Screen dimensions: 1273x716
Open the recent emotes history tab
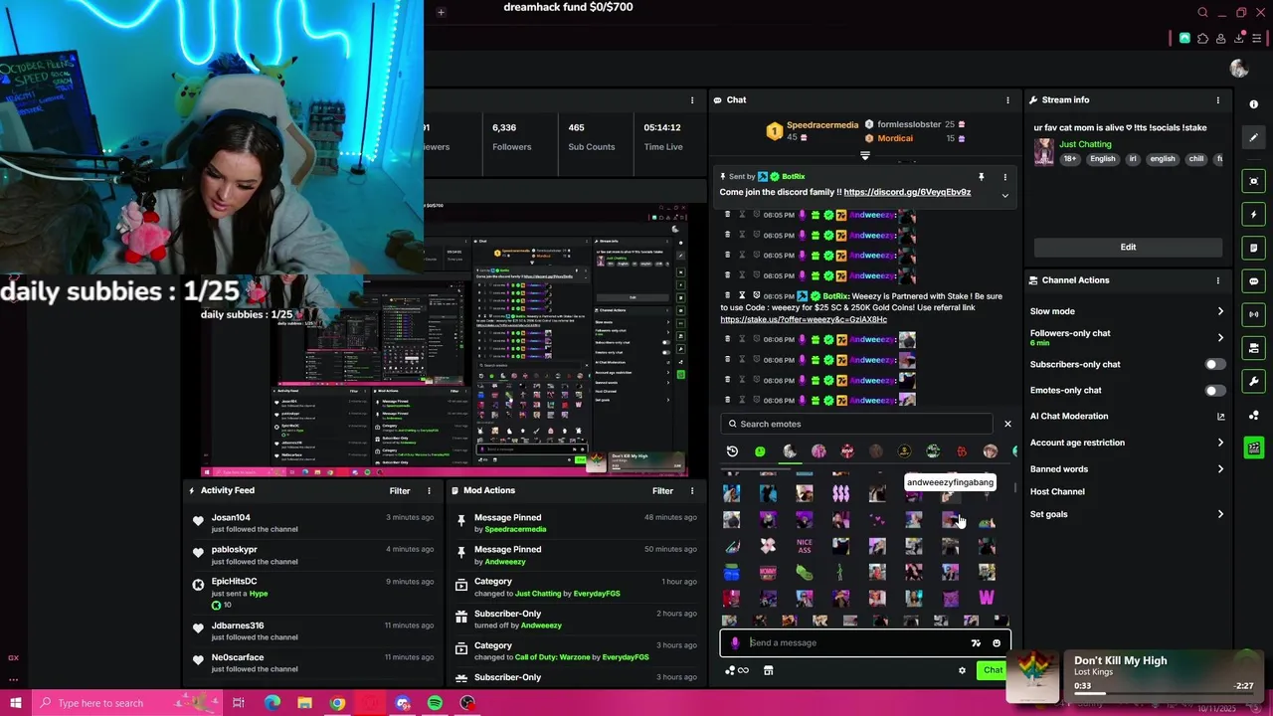click(732, 451)
